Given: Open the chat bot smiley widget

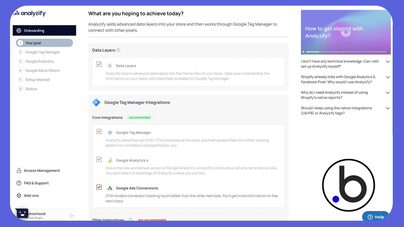Looking at the screenshot, I should pos(22,213).
